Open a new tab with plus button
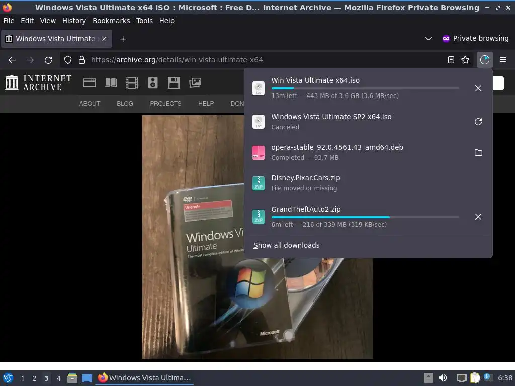 (123, 39)
